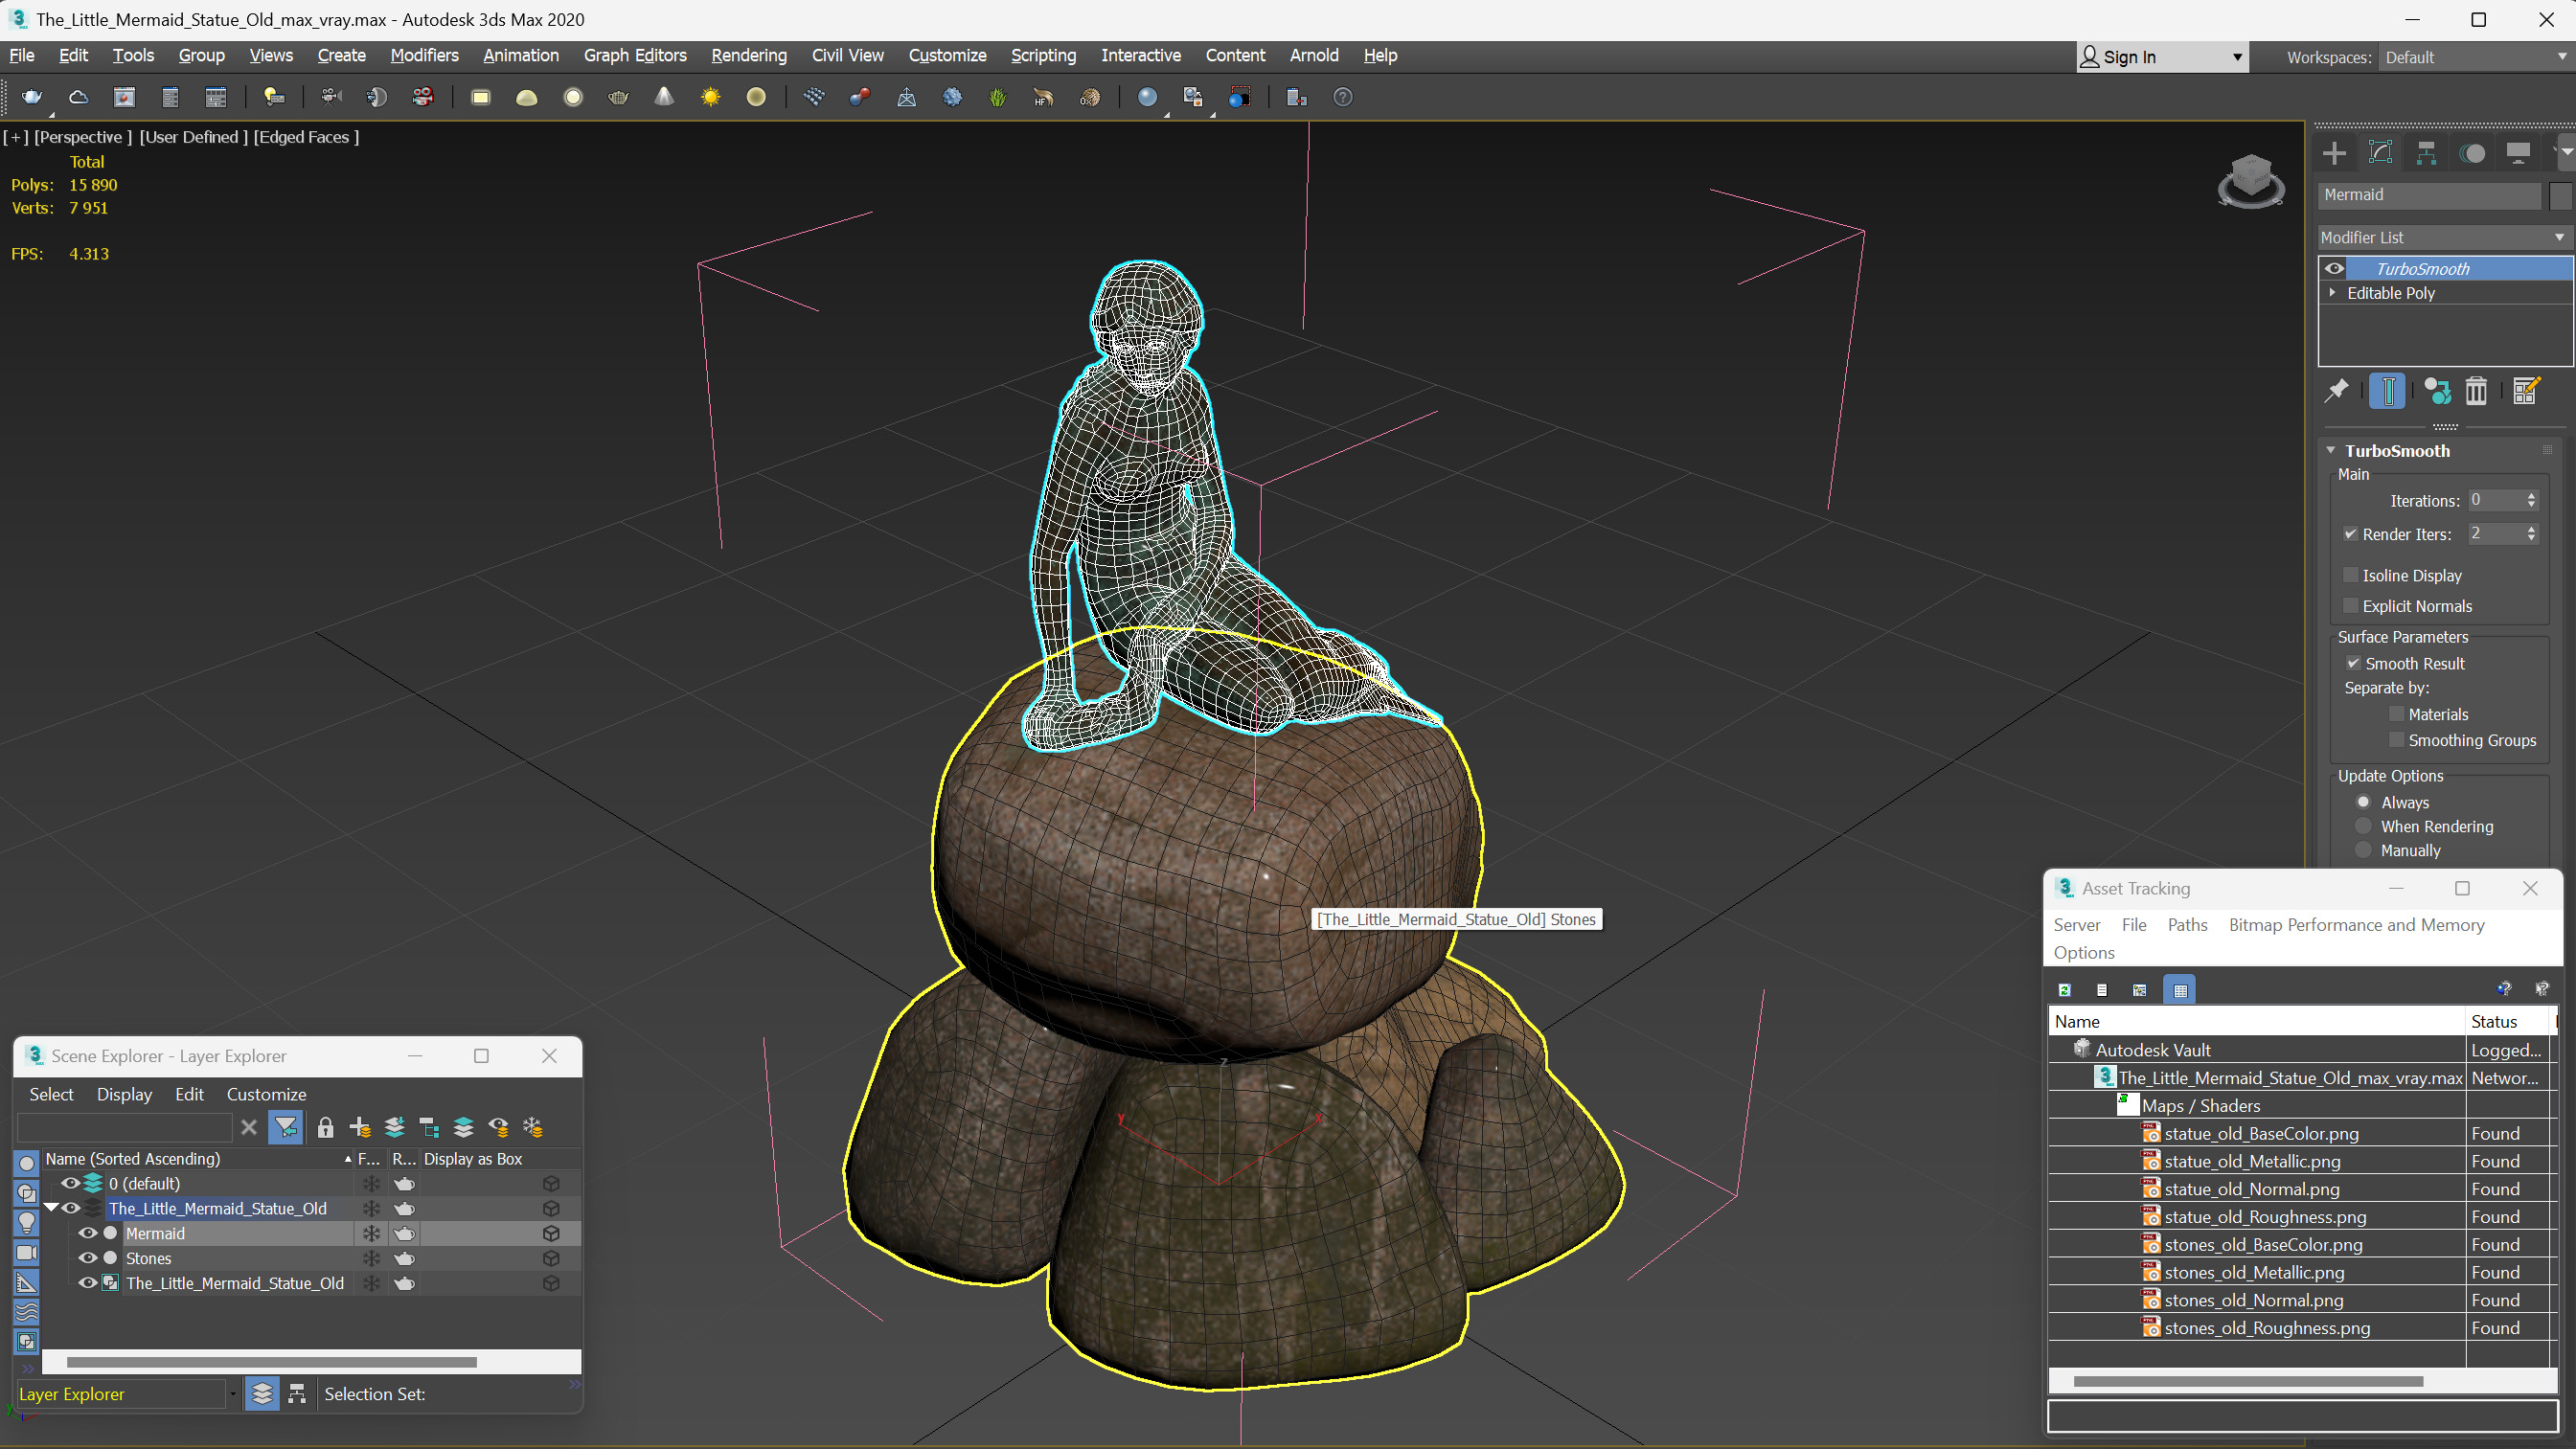Select When Rendering update option

pyautogui.click(x=2363, y=826)
